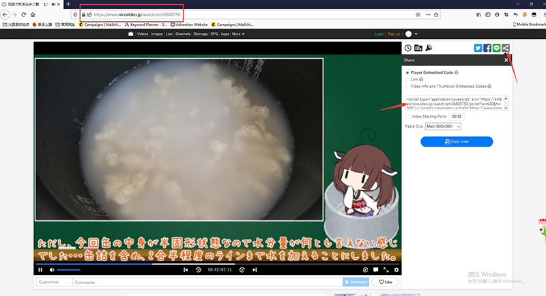Viewport: 546px width, 296px height.
Task: Jump to the start of the video
Action: coord(186,270)
